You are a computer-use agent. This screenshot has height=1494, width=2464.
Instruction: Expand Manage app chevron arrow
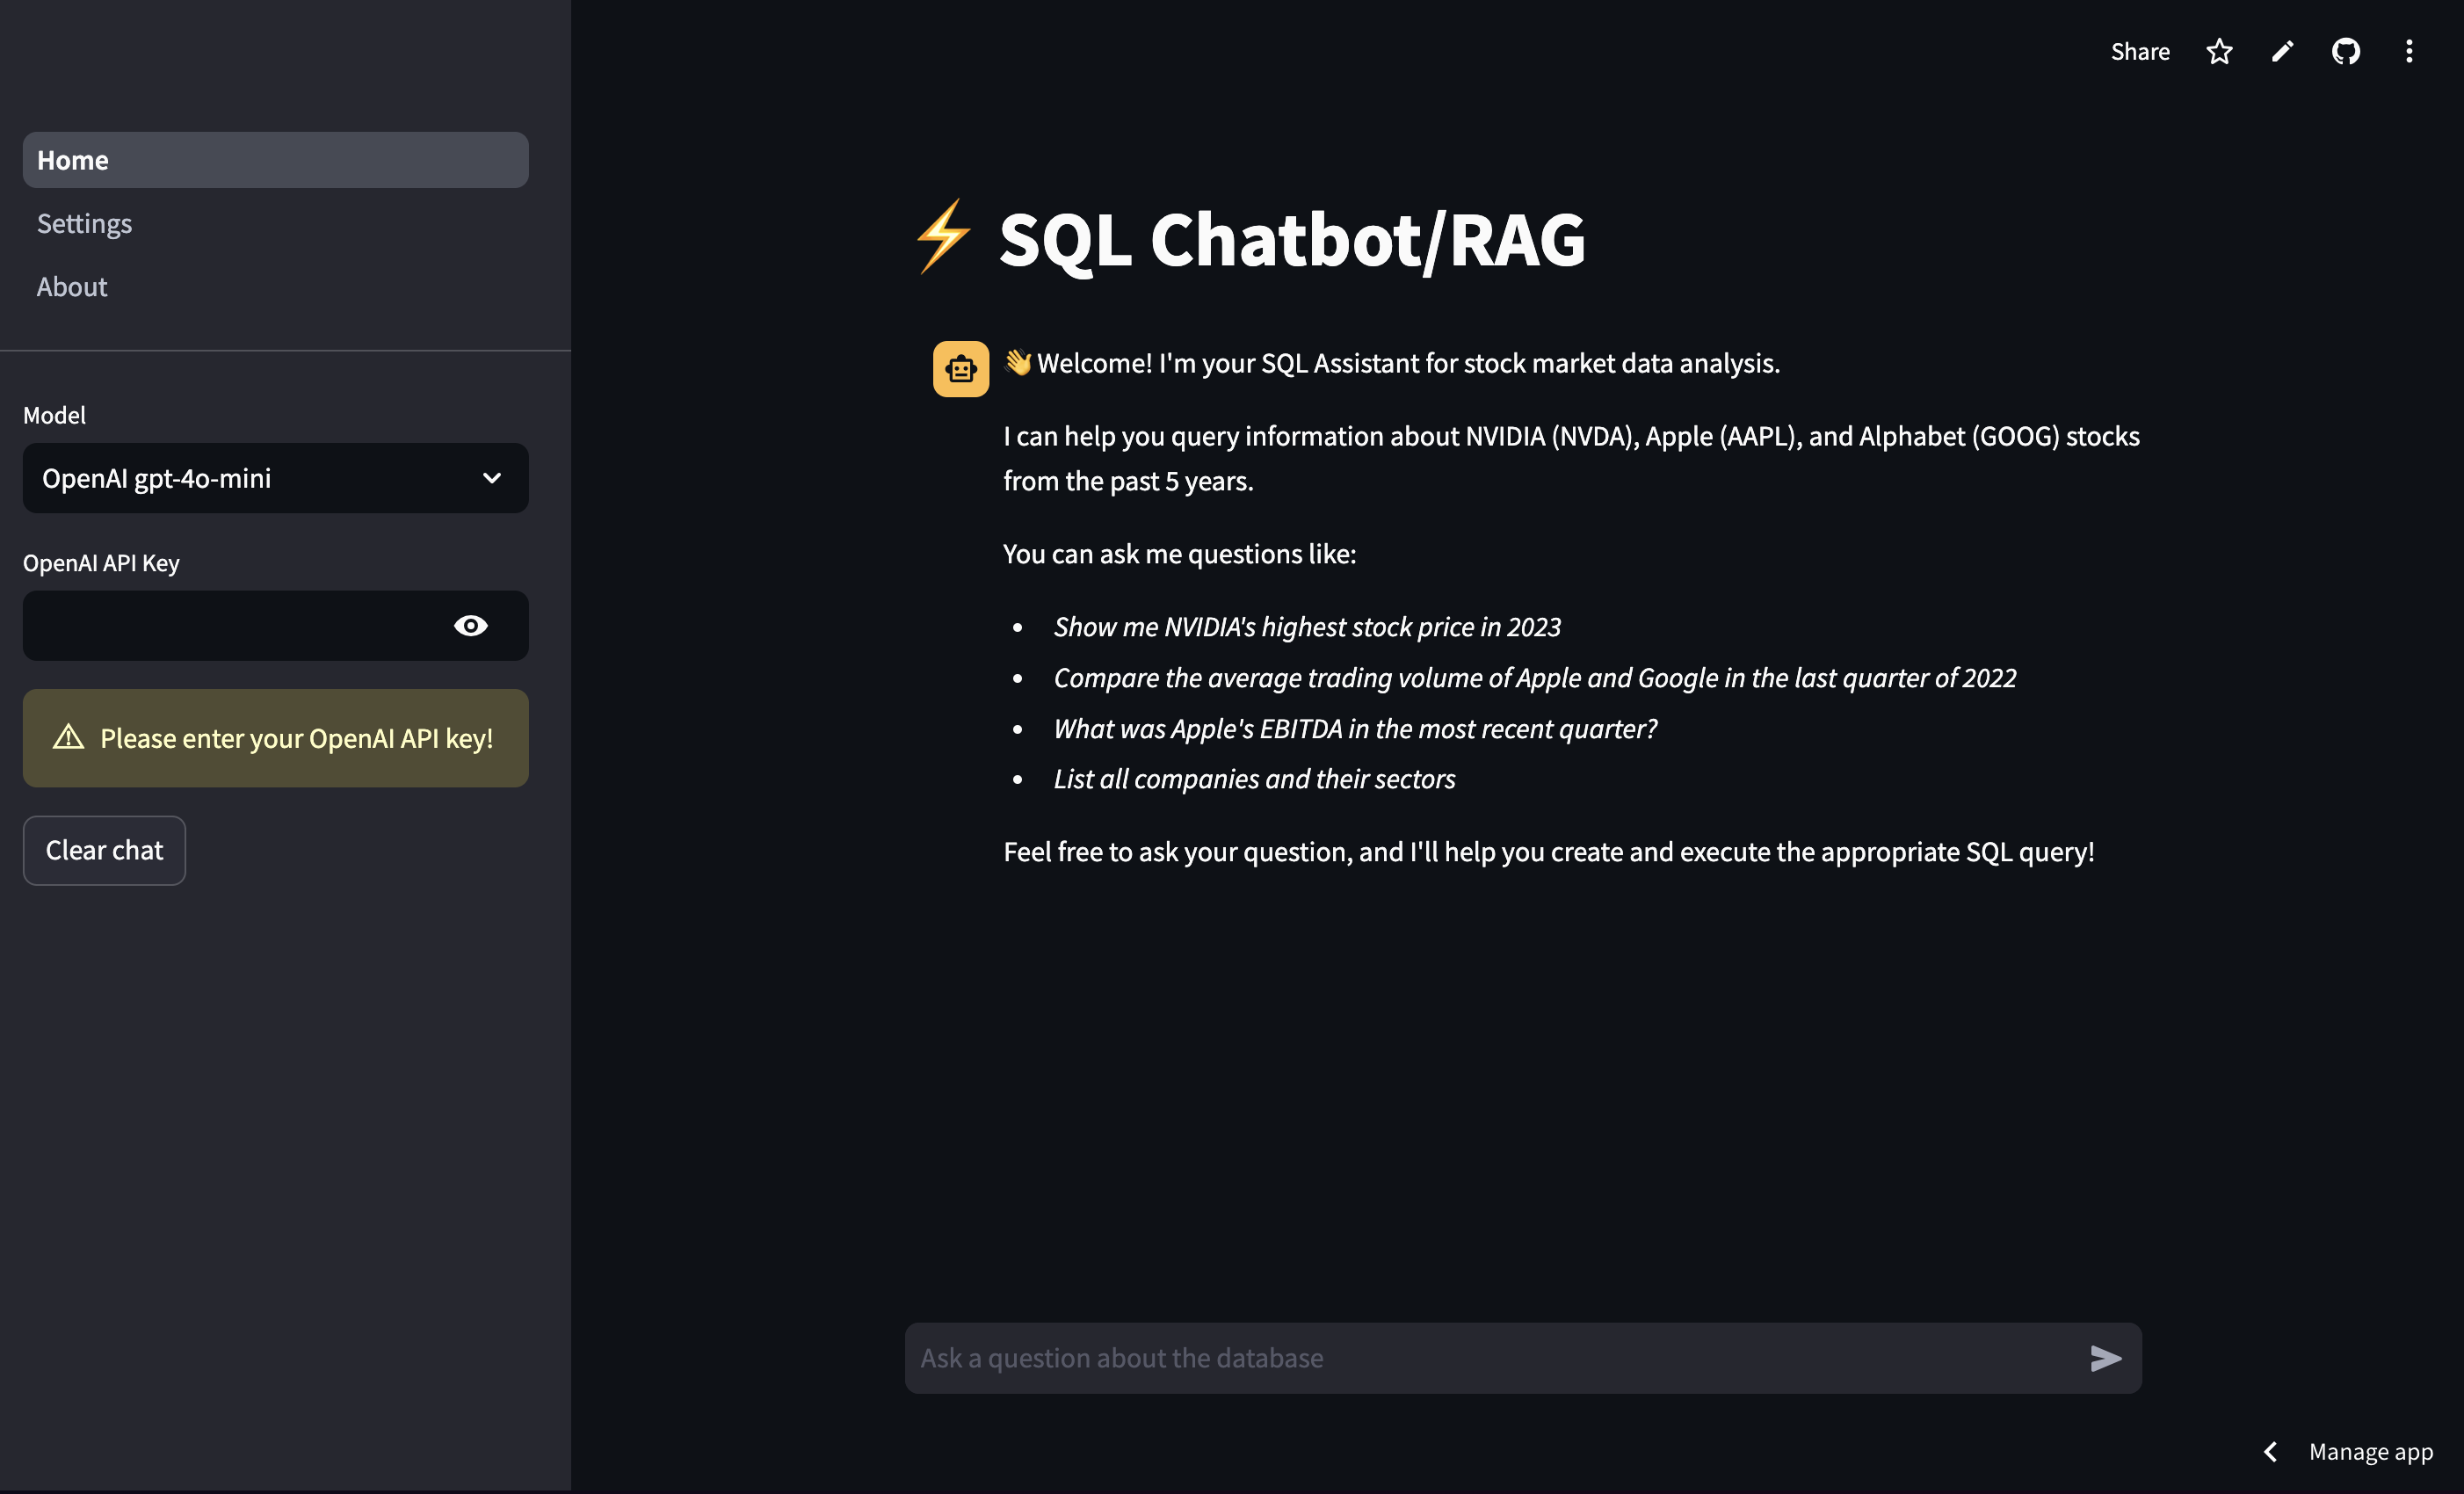coord(2270,1451)
